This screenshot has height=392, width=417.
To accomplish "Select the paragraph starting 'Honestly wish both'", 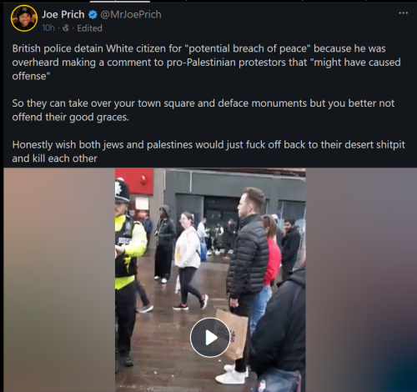I will tap(208, 152).
